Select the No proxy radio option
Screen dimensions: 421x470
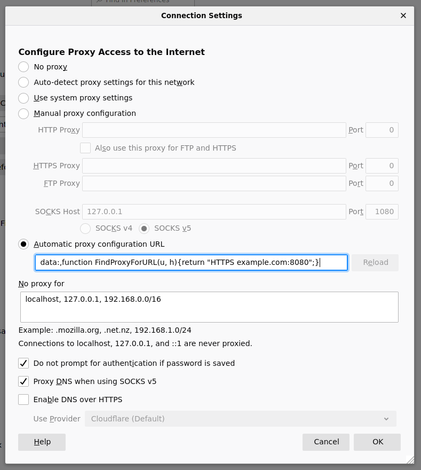tap(23, 67)
